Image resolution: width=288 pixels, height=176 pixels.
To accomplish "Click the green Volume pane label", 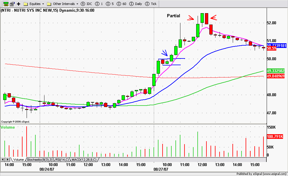I will tap(8, 127).
